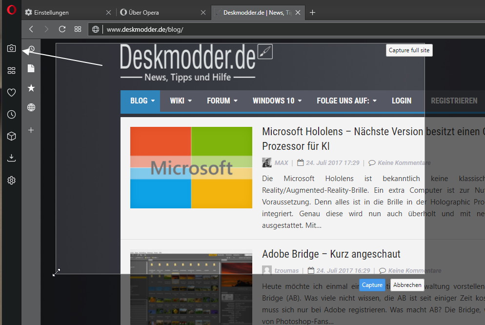Click the globe icon in gray panel
485x325 pixels.
(31, 107)
